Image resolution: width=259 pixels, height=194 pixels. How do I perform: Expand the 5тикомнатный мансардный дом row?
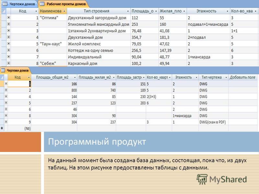click(9, 24)
